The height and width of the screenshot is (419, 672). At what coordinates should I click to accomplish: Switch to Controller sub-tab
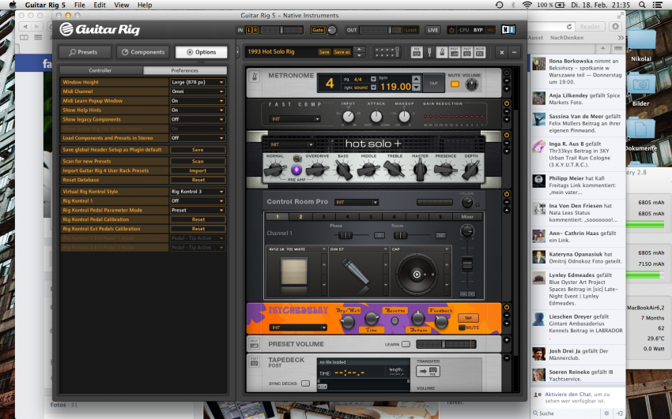tap(100, 70)
